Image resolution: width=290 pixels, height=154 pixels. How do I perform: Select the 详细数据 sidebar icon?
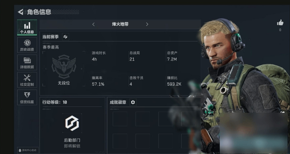pyautogui.click(x=27, y=63)
